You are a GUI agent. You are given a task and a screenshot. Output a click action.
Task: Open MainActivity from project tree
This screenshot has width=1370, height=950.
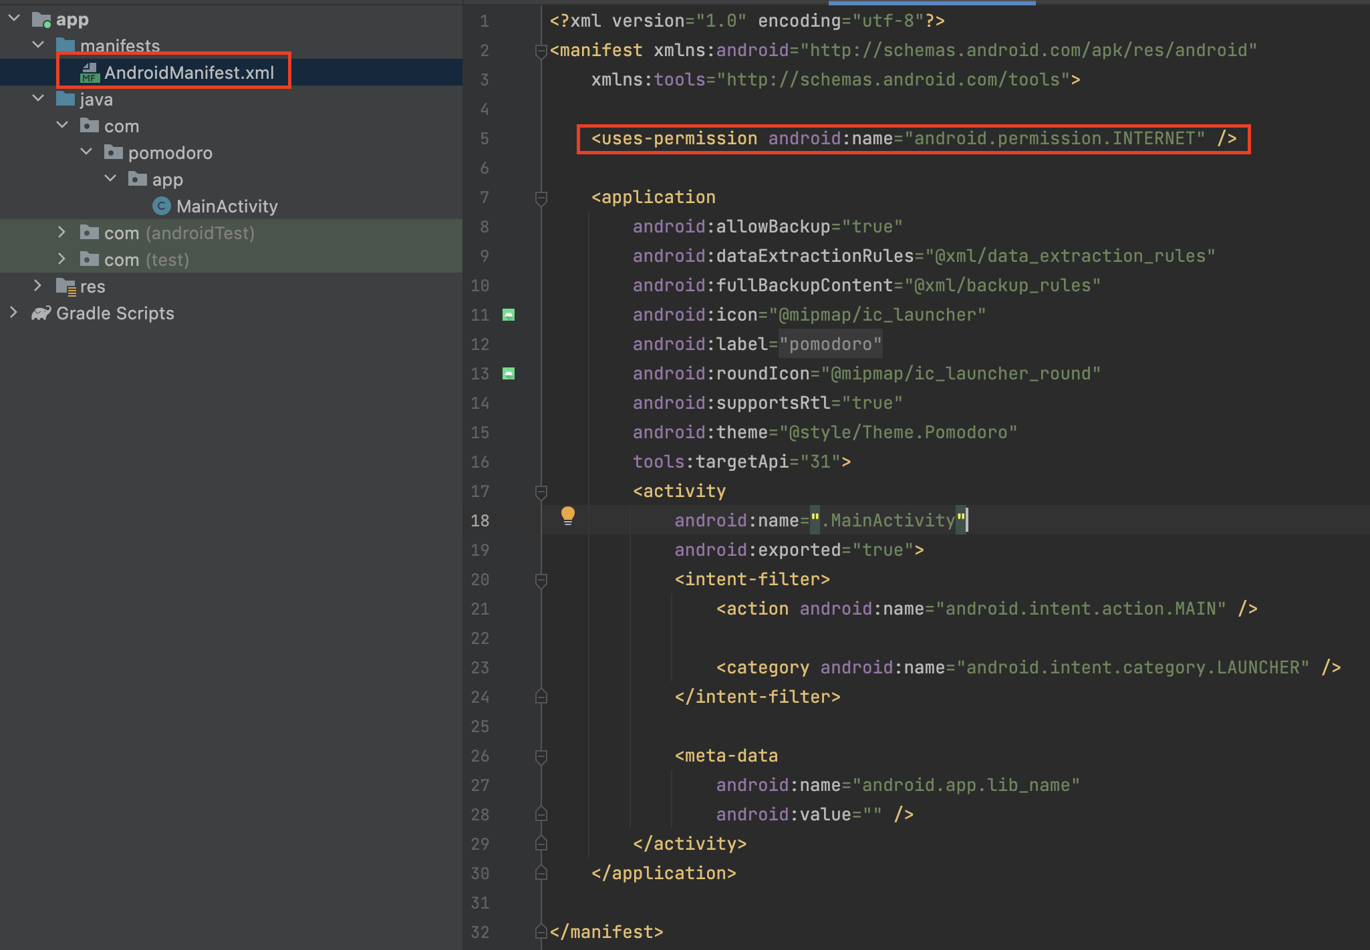[x=227, y=206]
